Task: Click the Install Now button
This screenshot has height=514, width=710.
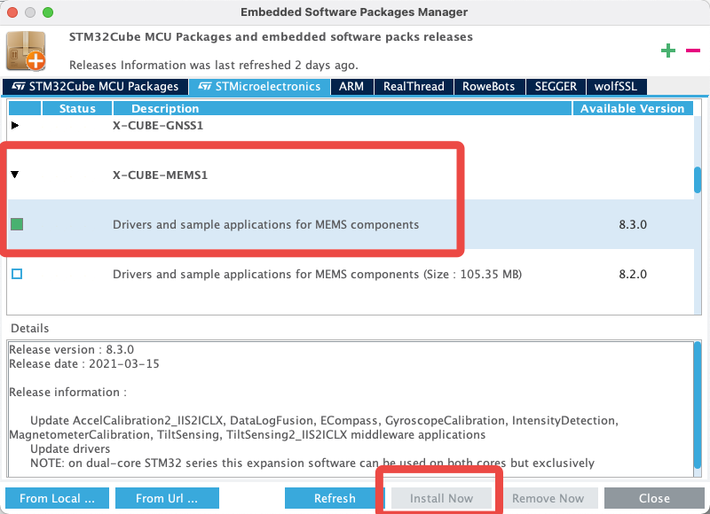Action: click(441, 498)
